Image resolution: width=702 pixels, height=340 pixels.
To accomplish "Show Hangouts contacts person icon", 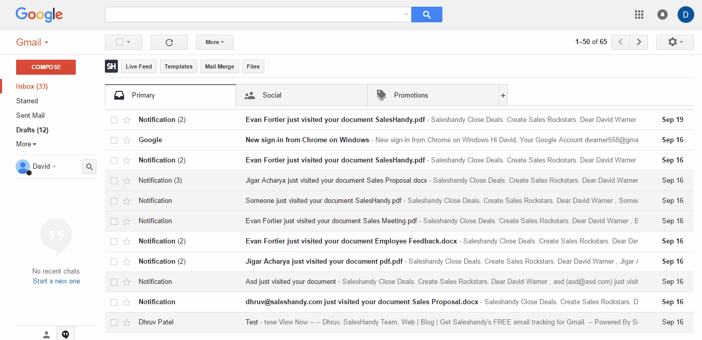I will (46, 335).
